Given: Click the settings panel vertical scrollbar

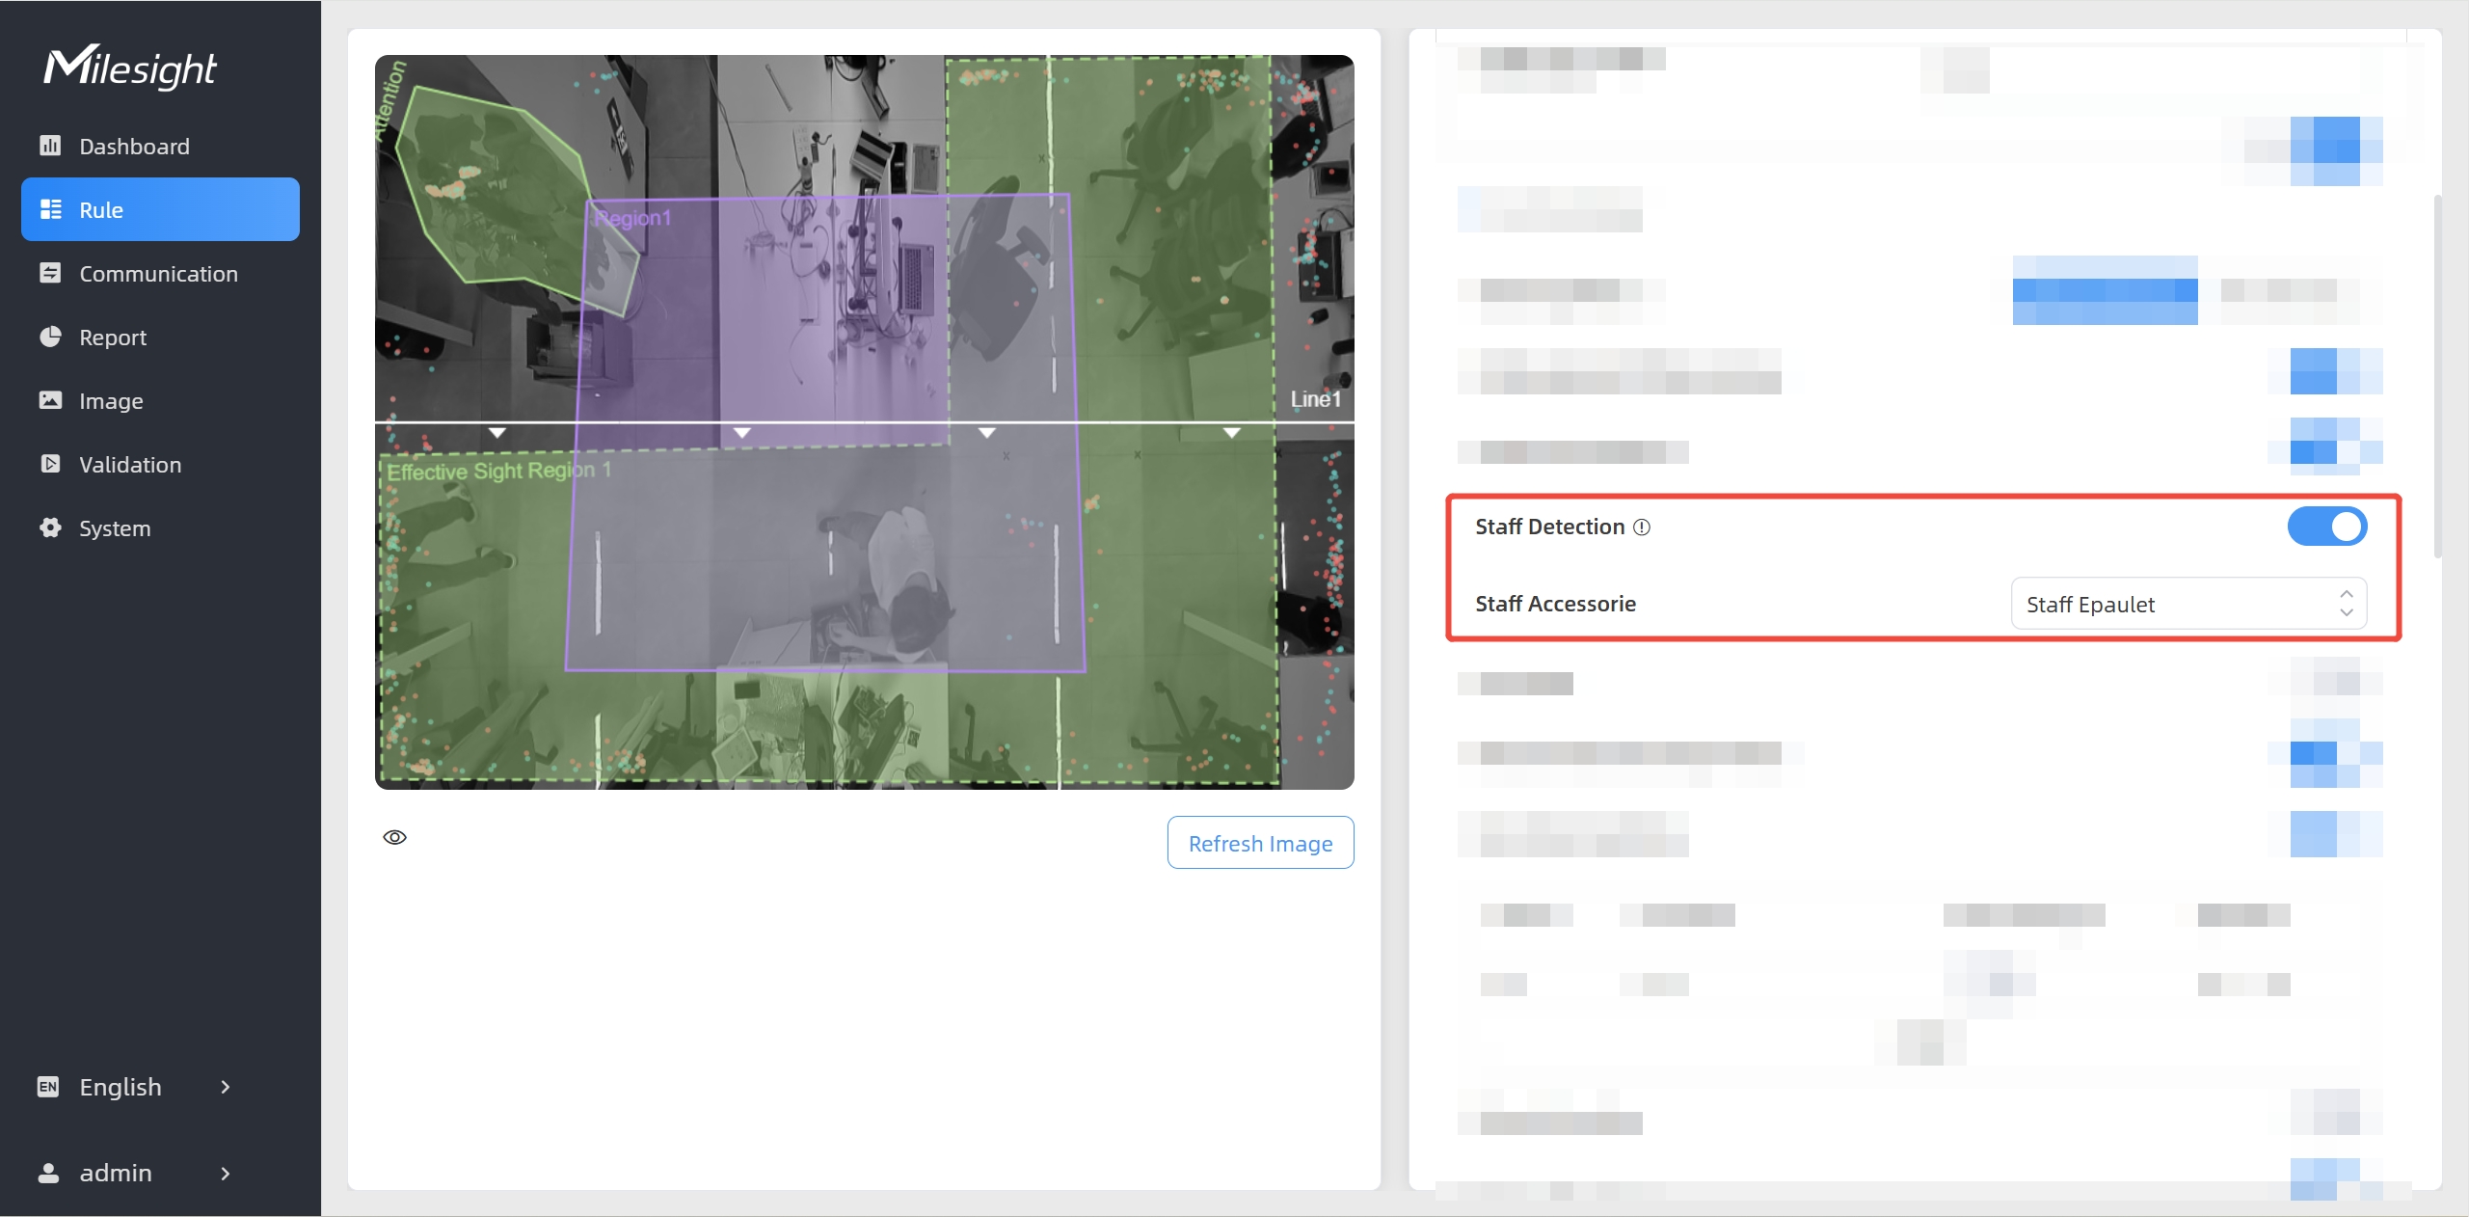Looking at the screenshot, I should [2438, 376].
